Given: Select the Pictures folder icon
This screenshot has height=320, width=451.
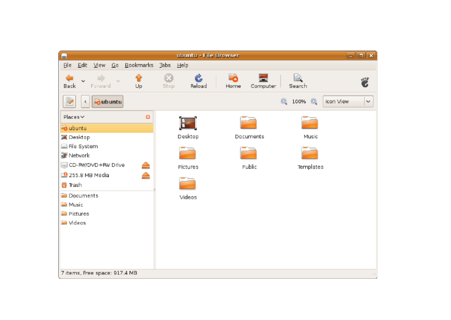Looking at the screenshot, I should tap(187, 153).
